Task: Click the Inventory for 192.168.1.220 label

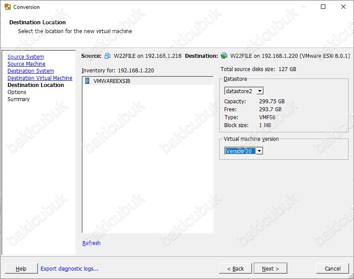Action: pyautogui.click(x=117, y=71)
